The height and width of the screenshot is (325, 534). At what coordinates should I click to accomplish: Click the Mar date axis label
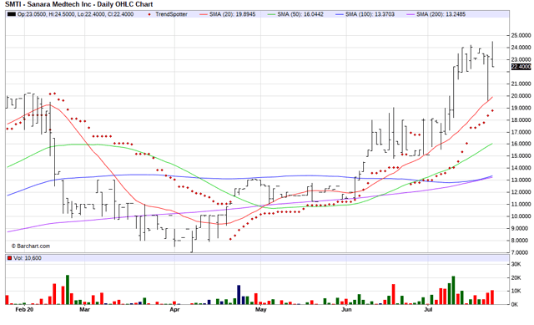pos(85,310)
